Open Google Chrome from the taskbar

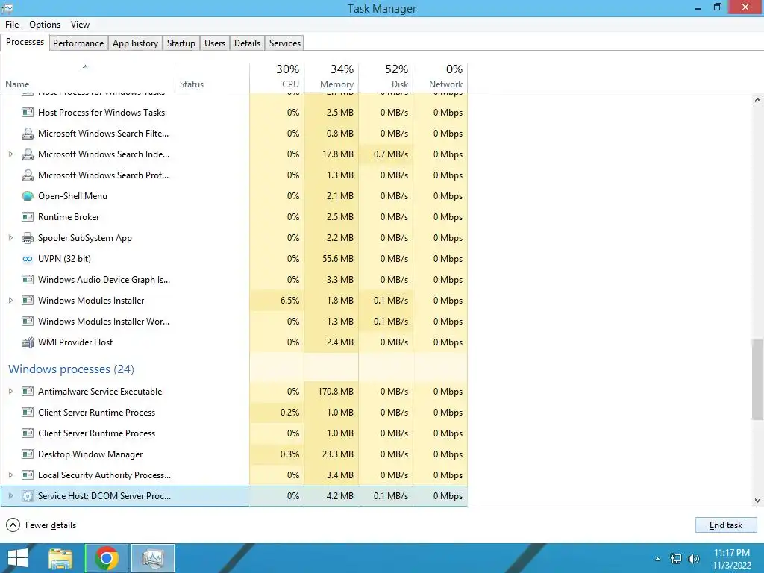[x=107, y=558]
